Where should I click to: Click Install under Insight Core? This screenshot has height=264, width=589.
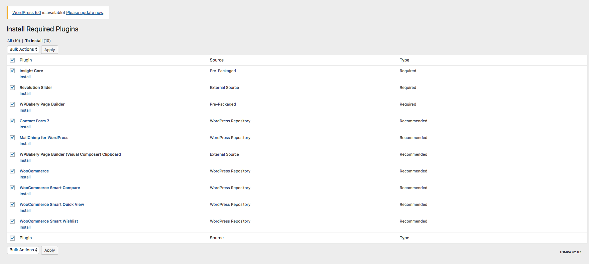coord(25,77)
